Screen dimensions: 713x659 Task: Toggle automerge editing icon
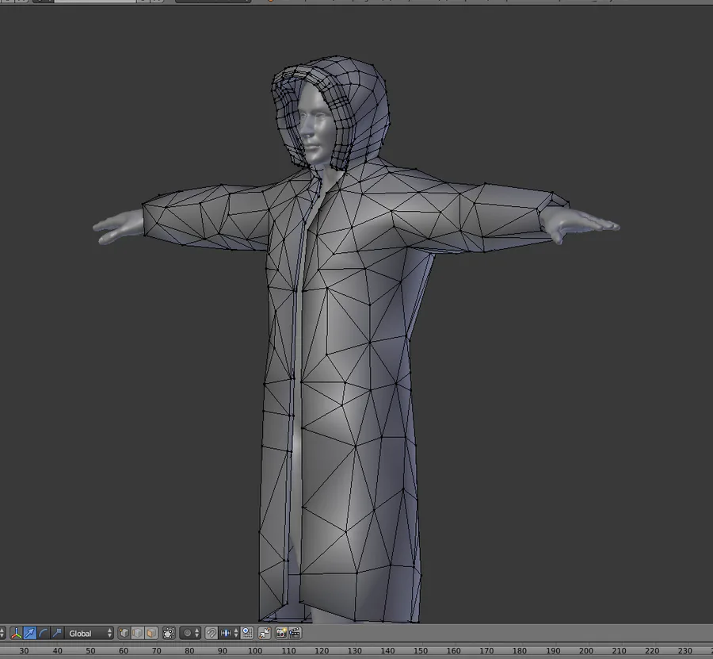click(x=265, y=633)
